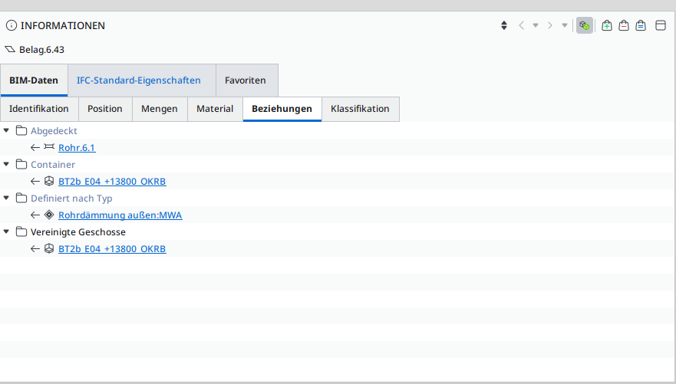Click the up/down sort arrows icon
This screenshot has width=676, height=384.
click(504, 25)
